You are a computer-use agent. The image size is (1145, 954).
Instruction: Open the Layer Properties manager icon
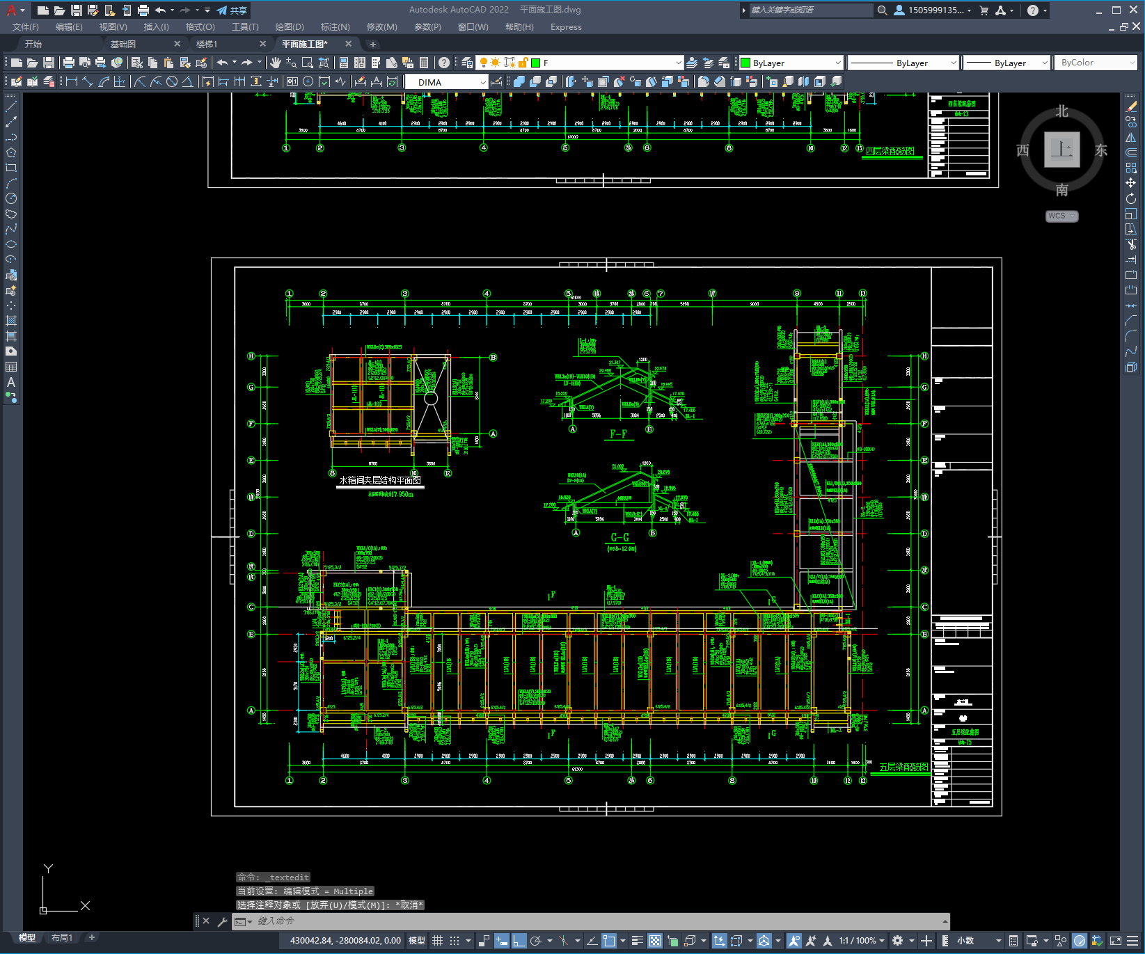(x=467, y=63)
